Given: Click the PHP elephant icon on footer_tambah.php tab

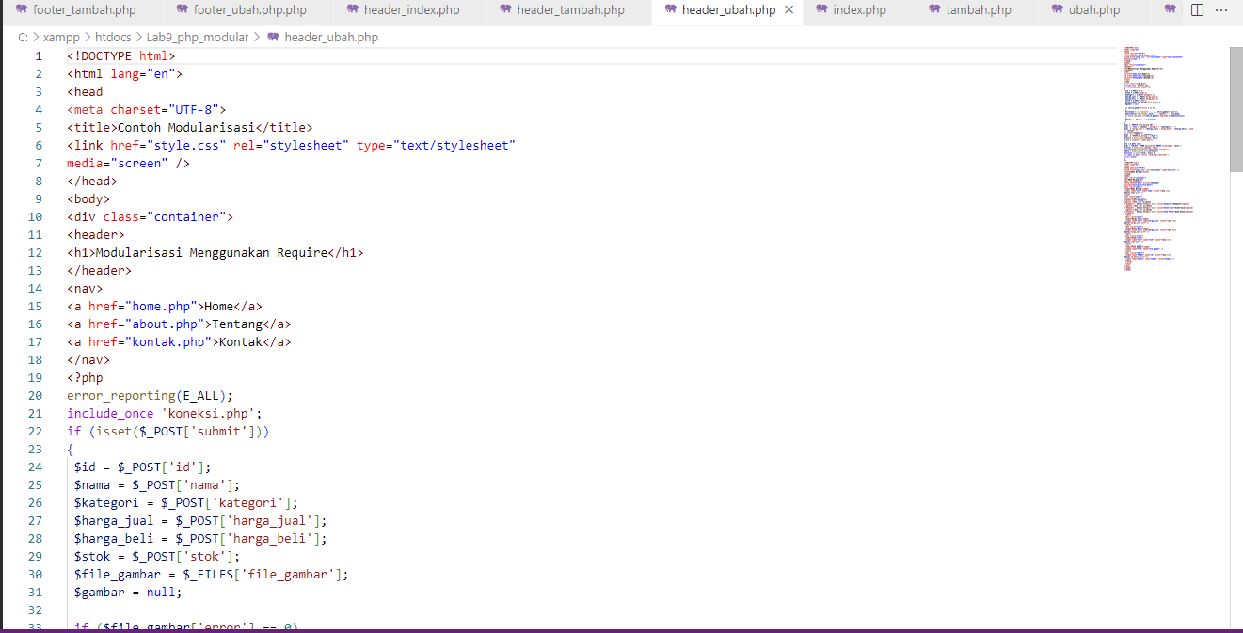Looking at the screenshot, I should point(24,11).
